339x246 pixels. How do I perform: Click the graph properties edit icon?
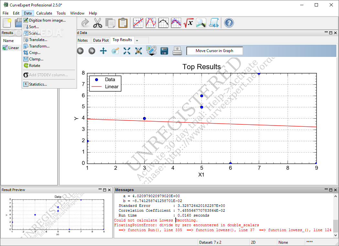click(115, 51)
